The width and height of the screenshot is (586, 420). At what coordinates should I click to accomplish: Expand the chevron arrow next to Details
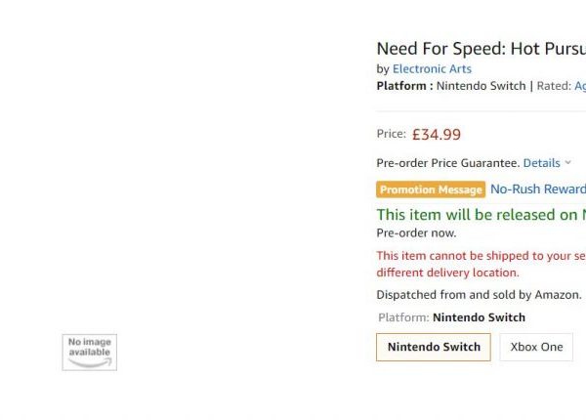[x=568, y=162]
